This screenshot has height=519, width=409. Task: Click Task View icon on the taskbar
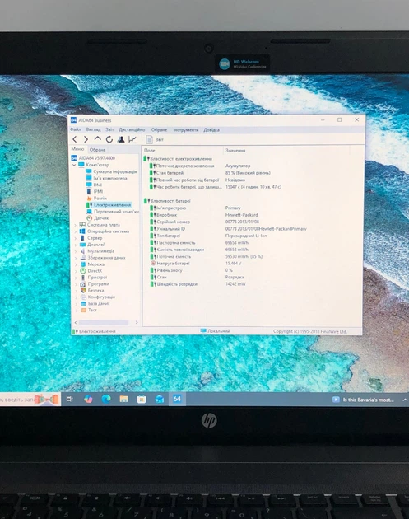tap(70, 400)
